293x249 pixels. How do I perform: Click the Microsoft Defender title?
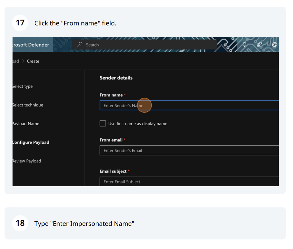[x=31, y=45]
